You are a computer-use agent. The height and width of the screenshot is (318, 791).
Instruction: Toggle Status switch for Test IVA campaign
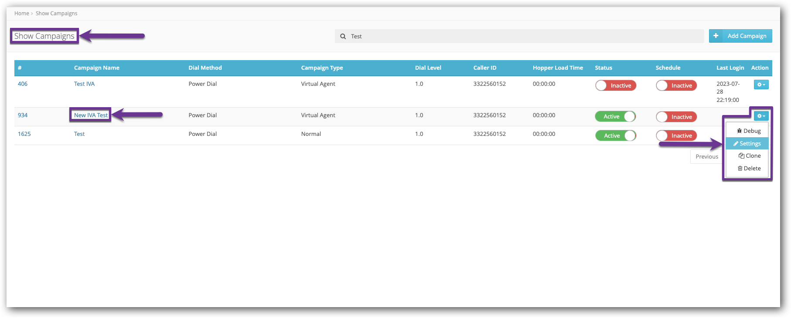point(615,85)
